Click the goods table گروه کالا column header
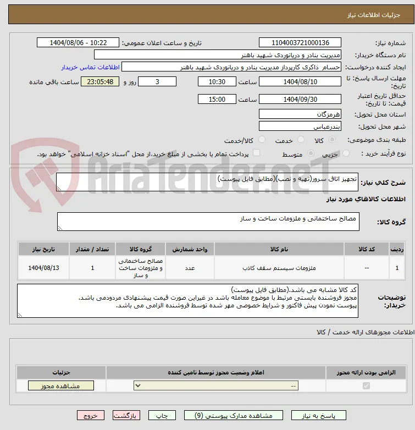The height and width of the screenshot is (430, 415). pyautogui.click(x=140, y=249)
